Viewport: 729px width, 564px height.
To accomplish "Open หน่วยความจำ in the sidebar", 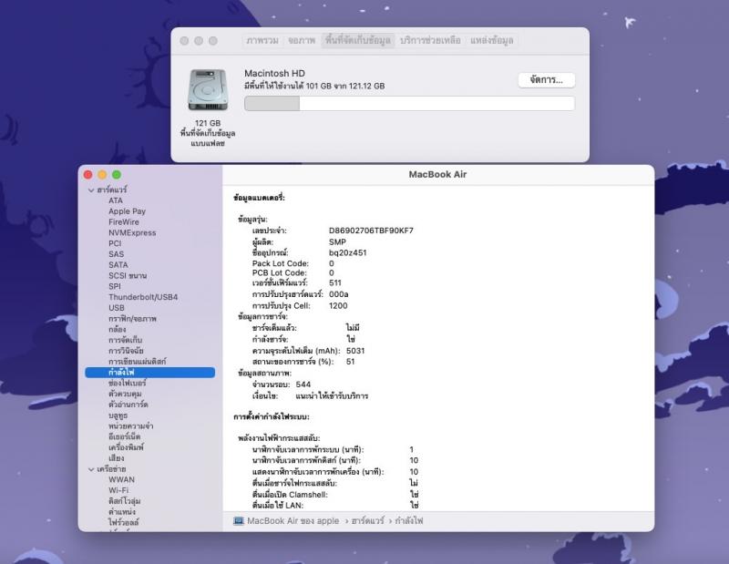I will 130,426.
